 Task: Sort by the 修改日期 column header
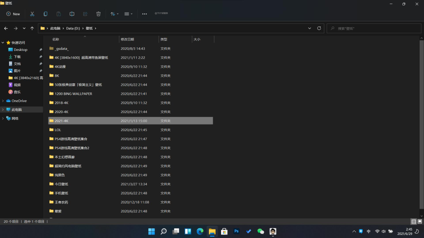click(128, 39)
